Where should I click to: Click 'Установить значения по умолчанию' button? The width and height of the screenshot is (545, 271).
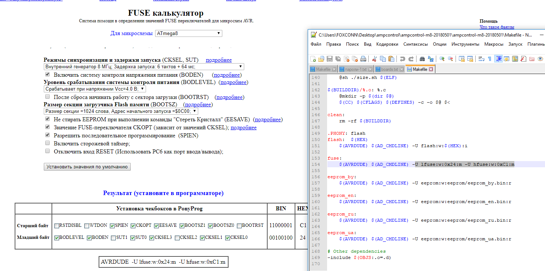[87, 167]
